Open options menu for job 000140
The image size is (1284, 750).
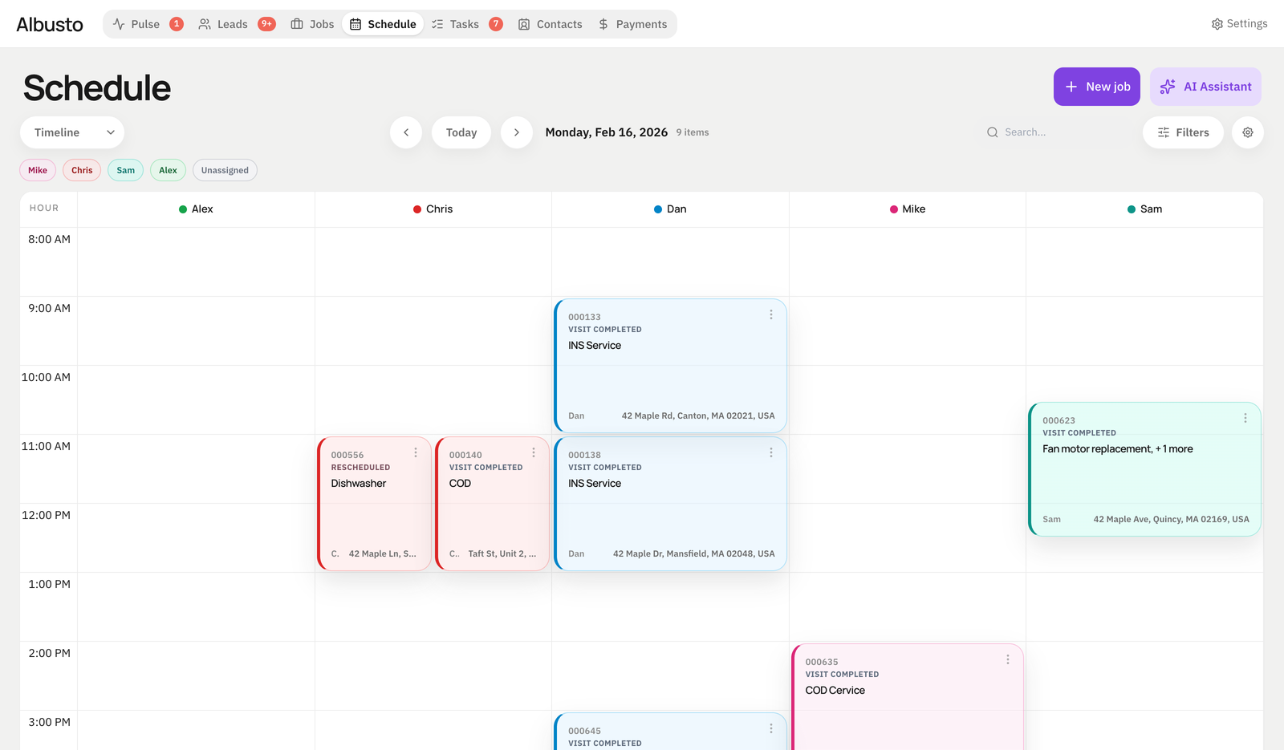click(534, 453)
